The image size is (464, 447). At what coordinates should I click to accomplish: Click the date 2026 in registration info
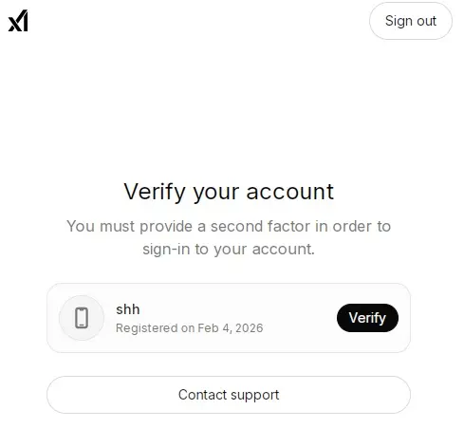point(250,328)
